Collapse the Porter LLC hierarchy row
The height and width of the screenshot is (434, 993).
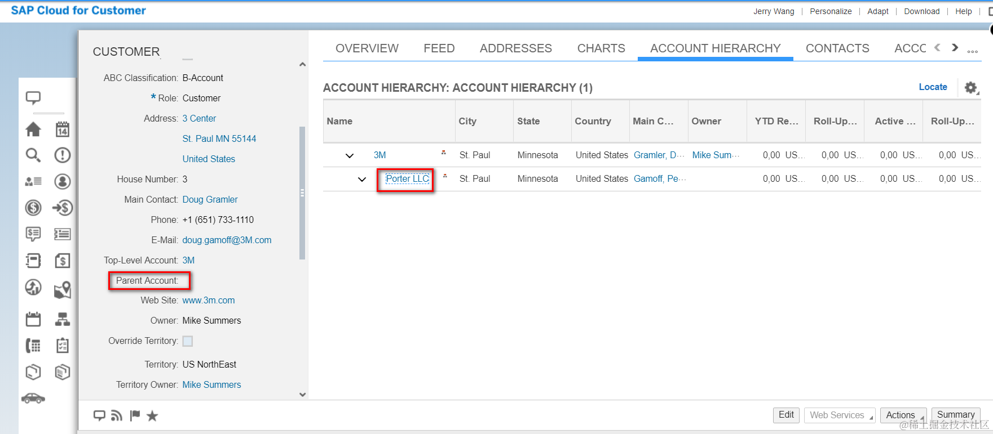[362, 179]
